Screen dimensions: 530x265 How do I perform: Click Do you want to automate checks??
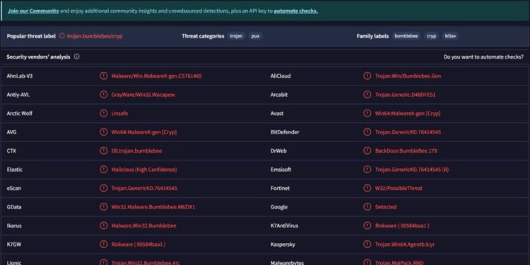pos(483,57)
